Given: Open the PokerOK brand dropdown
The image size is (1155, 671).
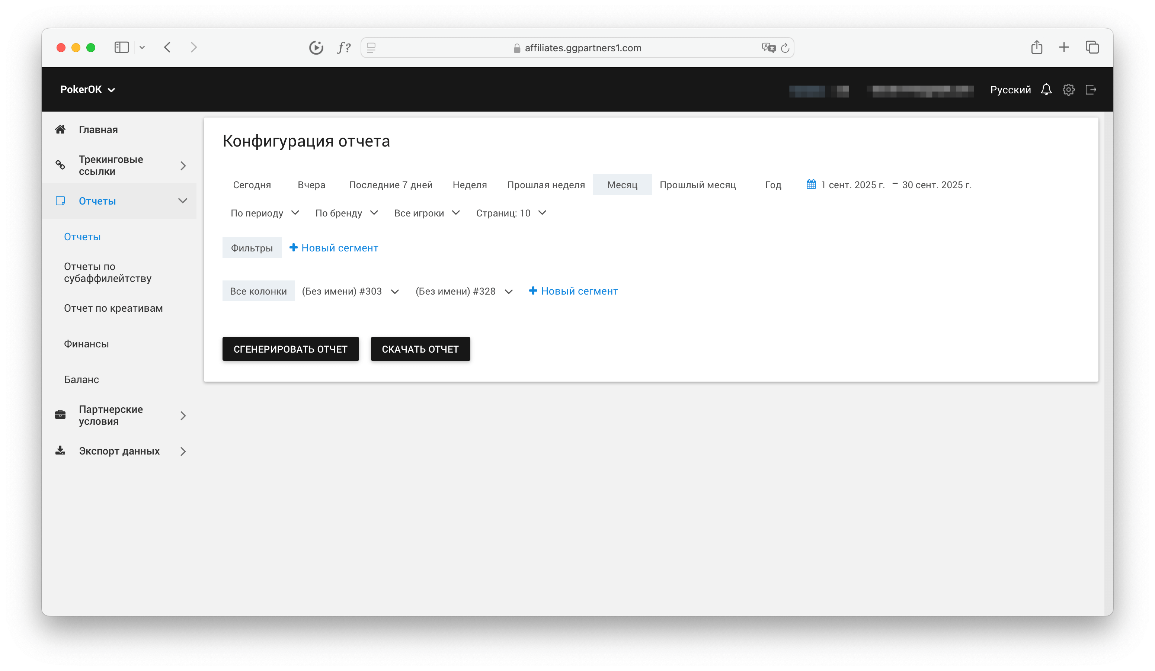Looking at the screenshot, I should click(87, 89).
